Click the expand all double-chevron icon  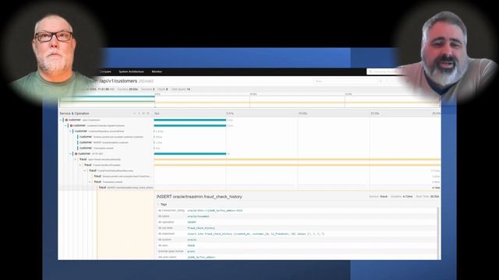(x=143, y=114)
